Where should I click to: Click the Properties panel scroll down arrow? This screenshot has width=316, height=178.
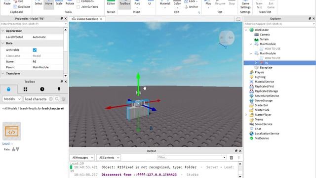click(x=66, y=76)
